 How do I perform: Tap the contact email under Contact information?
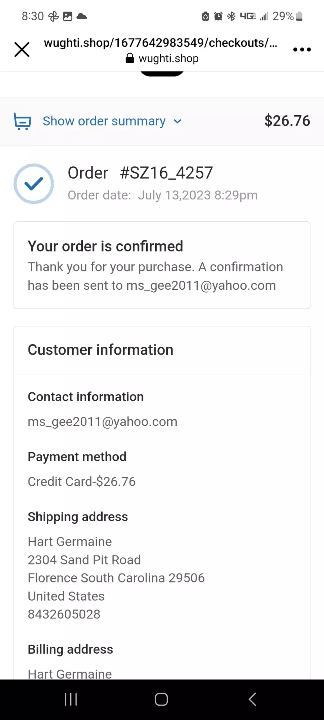(103, 422)
